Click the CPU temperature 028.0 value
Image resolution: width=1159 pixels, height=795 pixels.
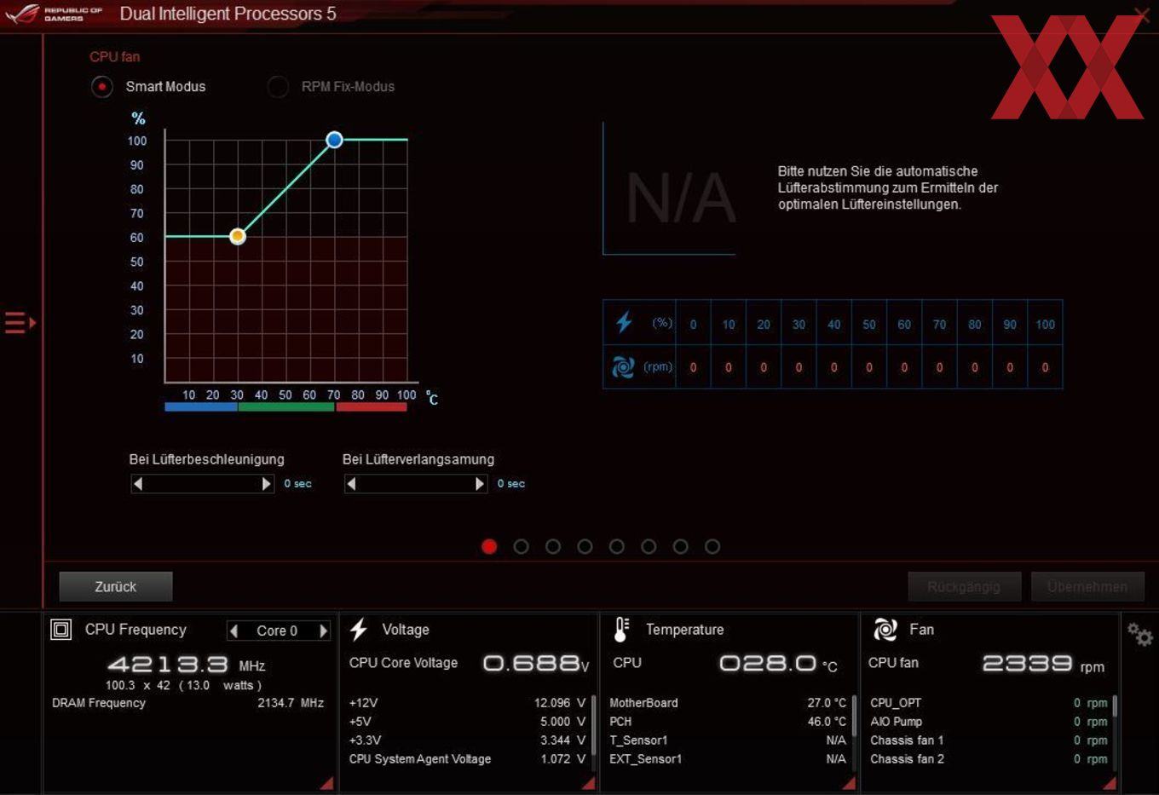point(778,663)
